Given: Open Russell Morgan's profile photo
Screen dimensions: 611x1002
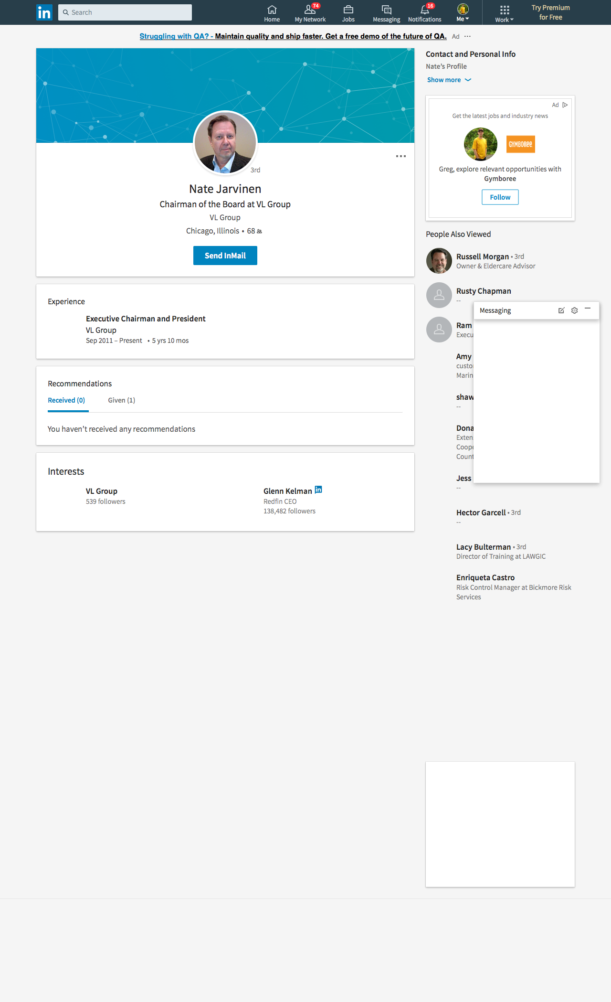Looking at the screenshot, I should pos(439,261).
